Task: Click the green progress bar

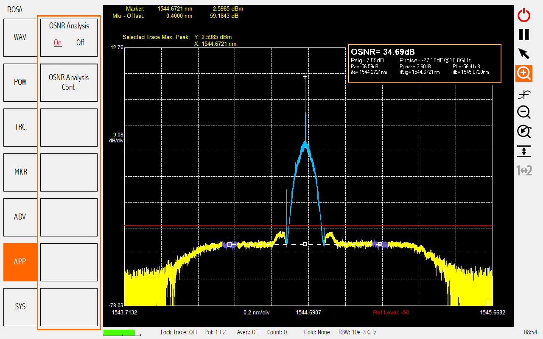Action: 119,333
